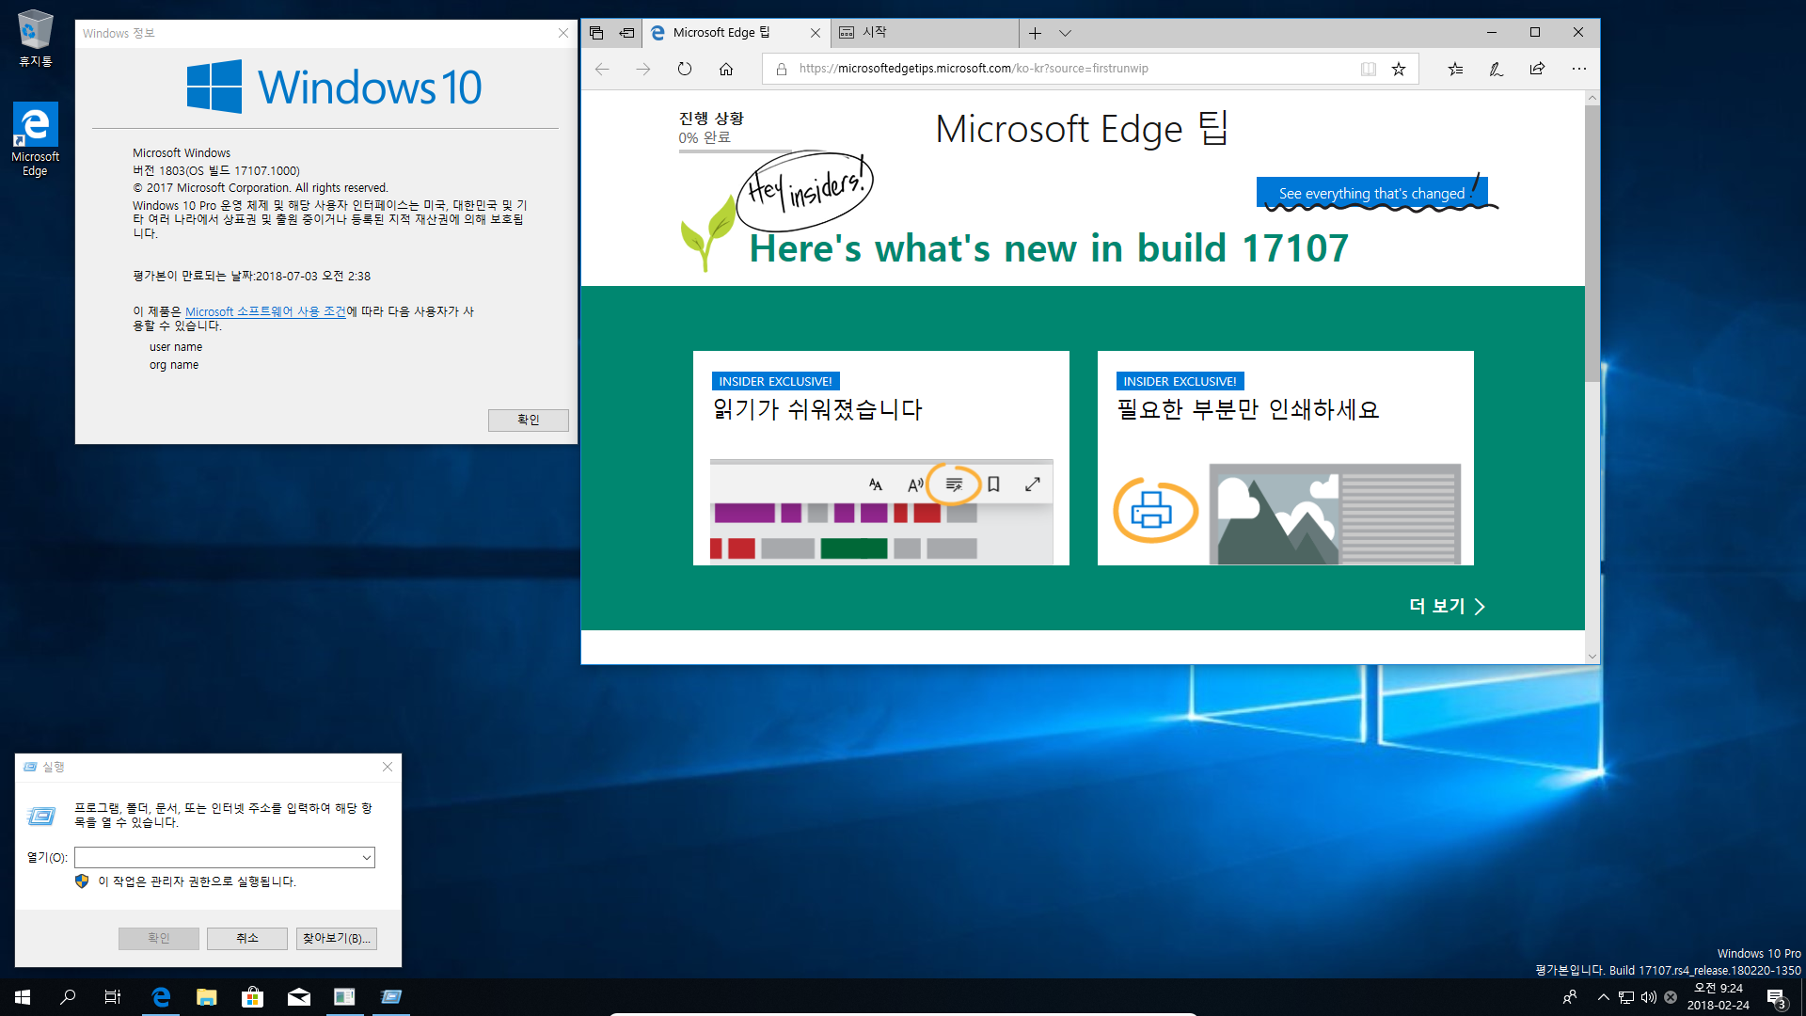Click the Edge home button icon
The height and width of the screenshot is (1016, 1806).
click(729, 69)
